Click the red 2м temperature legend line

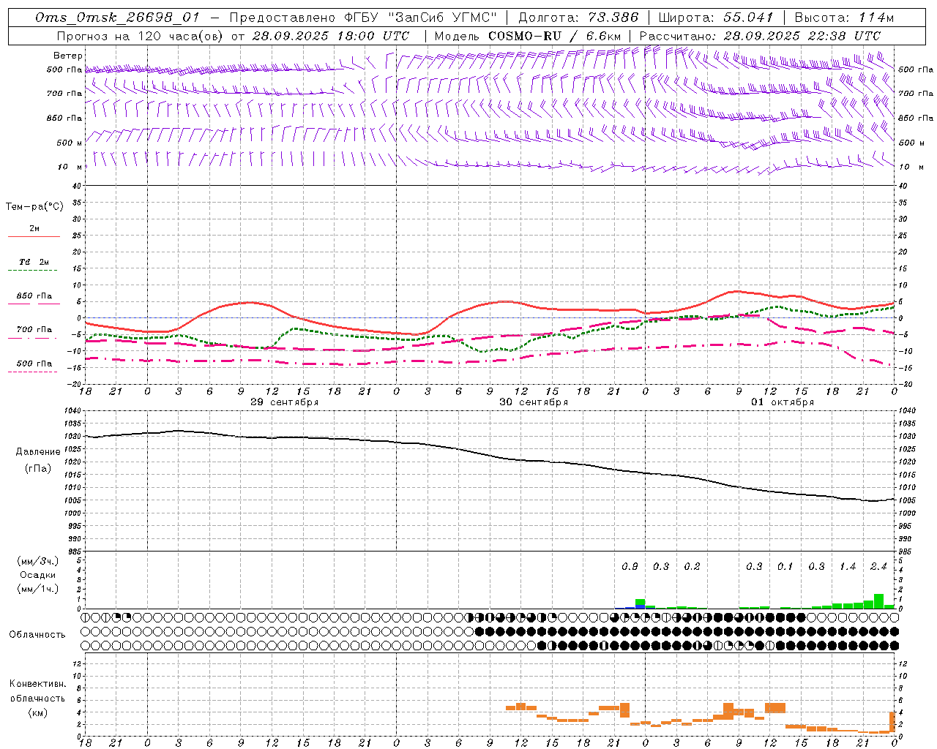point(34,236)
